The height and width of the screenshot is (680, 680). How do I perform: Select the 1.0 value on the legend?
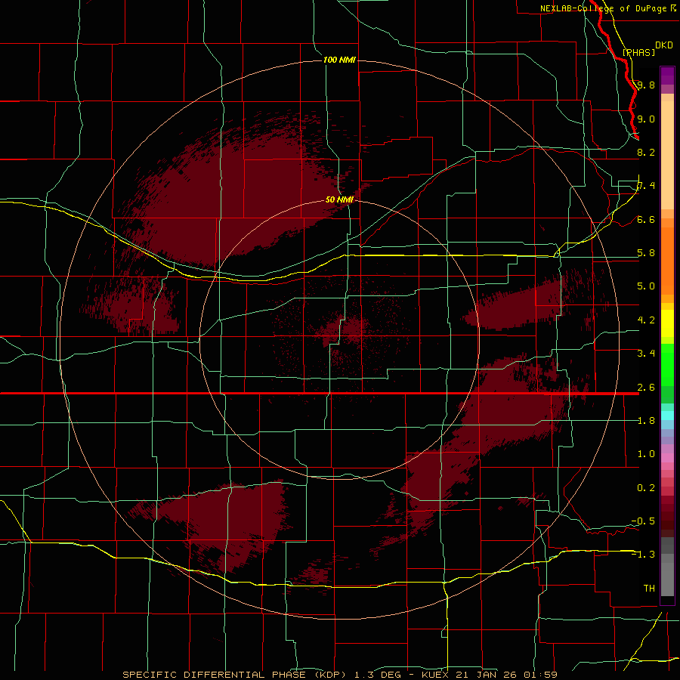pyautogui.click(x=646, y=454)
